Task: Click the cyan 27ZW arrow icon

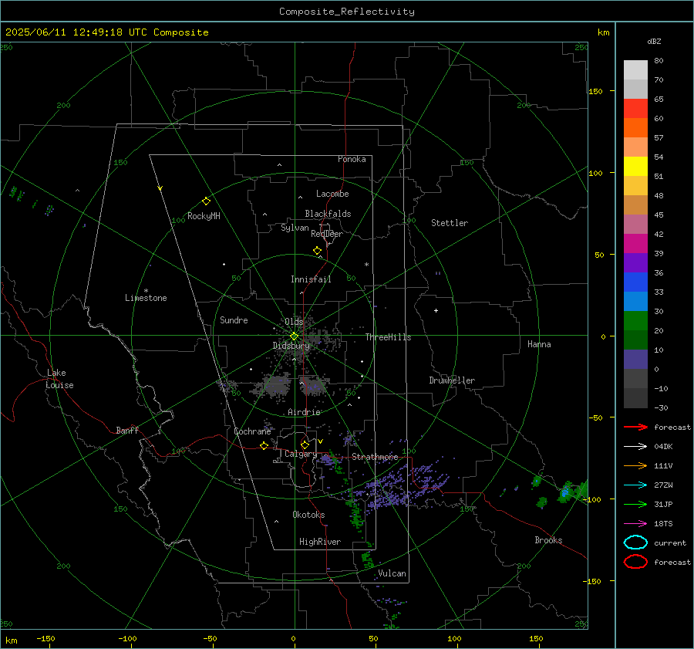Action: (x=635, y=485)
